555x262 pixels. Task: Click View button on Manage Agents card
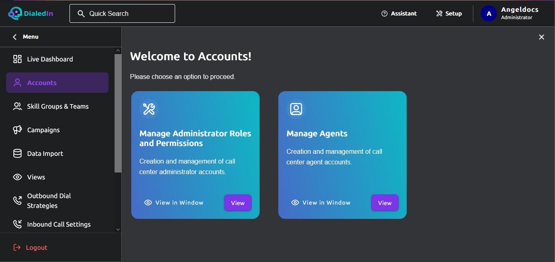point(385,203)
